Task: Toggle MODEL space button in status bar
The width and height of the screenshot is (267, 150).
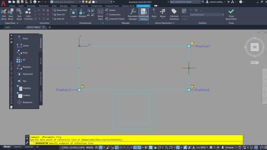Action: click(x=90, y=147)
